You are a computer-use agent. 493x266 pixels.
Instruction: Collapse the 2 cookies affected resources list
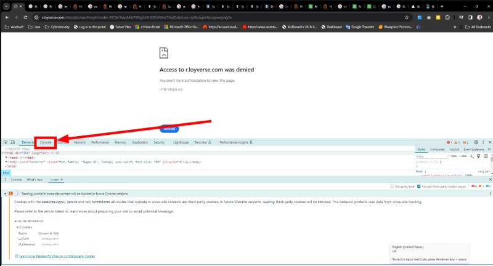[x=17, y=227]
